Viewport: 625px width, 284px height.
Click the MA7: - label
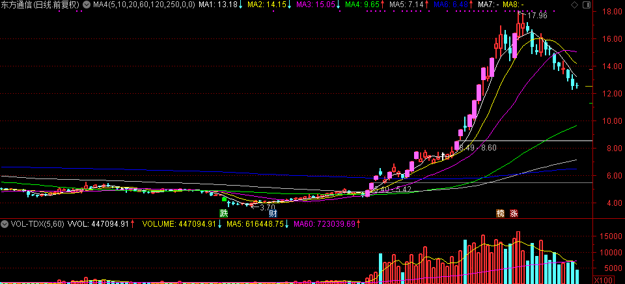coord(488,5)
